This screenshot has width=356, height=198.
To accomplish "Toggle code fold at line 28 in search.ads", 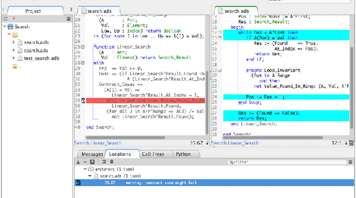I will pyautogui.click(x=83, y=63).
